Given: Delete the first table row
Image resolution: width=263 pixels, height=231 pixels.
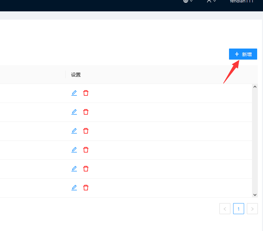Looking at the screenshot, I should coord(86,93).
